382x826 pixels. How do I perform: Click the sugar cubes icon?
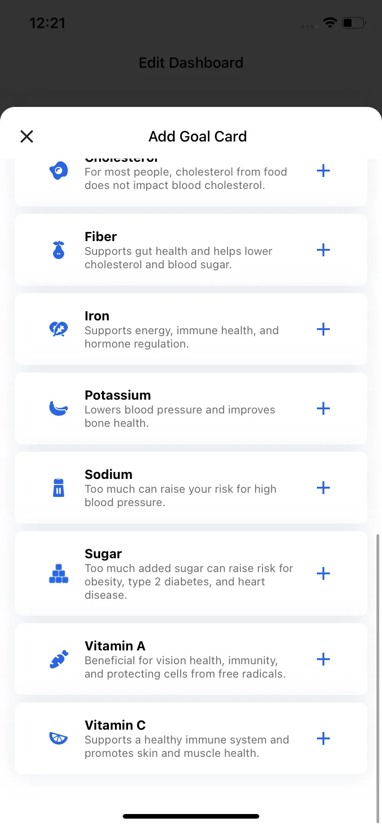(59, 574)
